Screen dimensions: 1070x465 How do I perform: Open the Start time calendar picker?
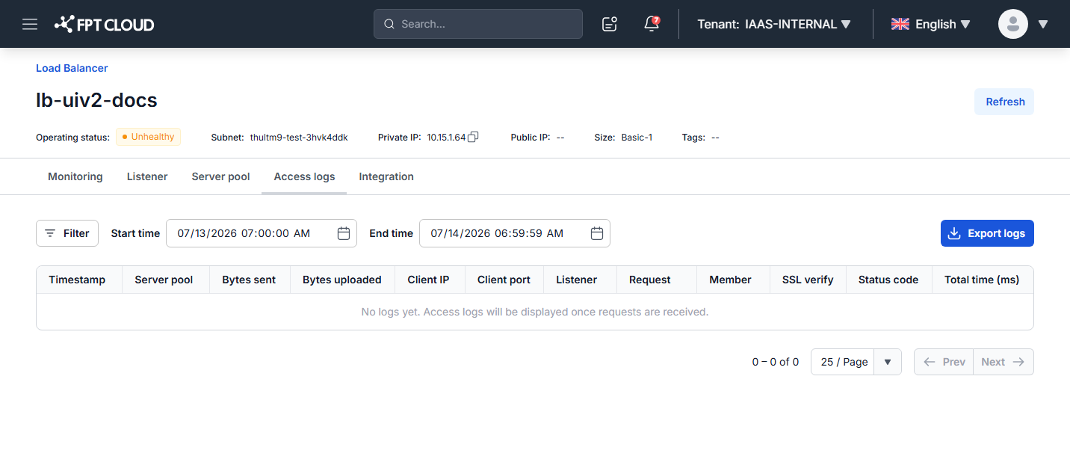[344, 233]
